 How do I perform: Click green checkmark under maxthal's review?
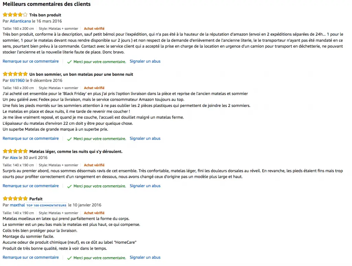(69, 258)
